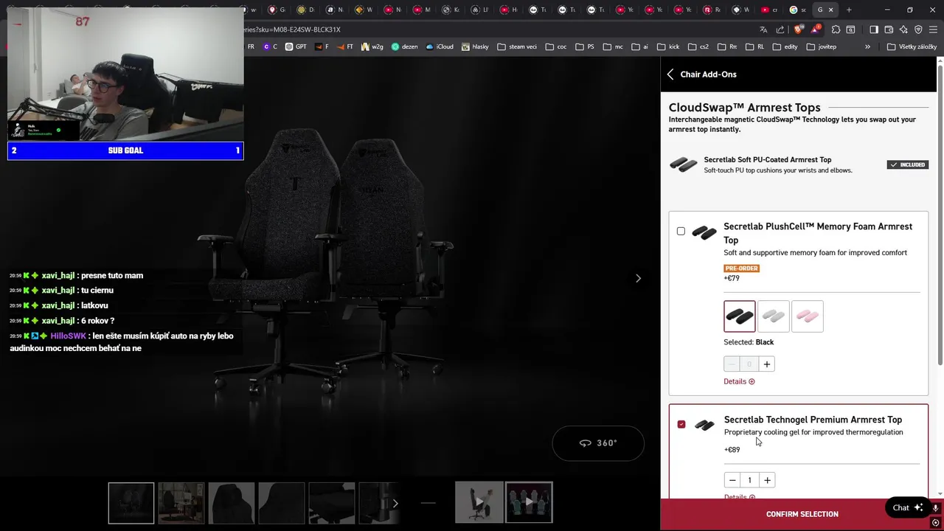The width and height of the screenshot is (944, 531).
Task: Switch to the Google 'sc' search tab
Action: [798, 10]
